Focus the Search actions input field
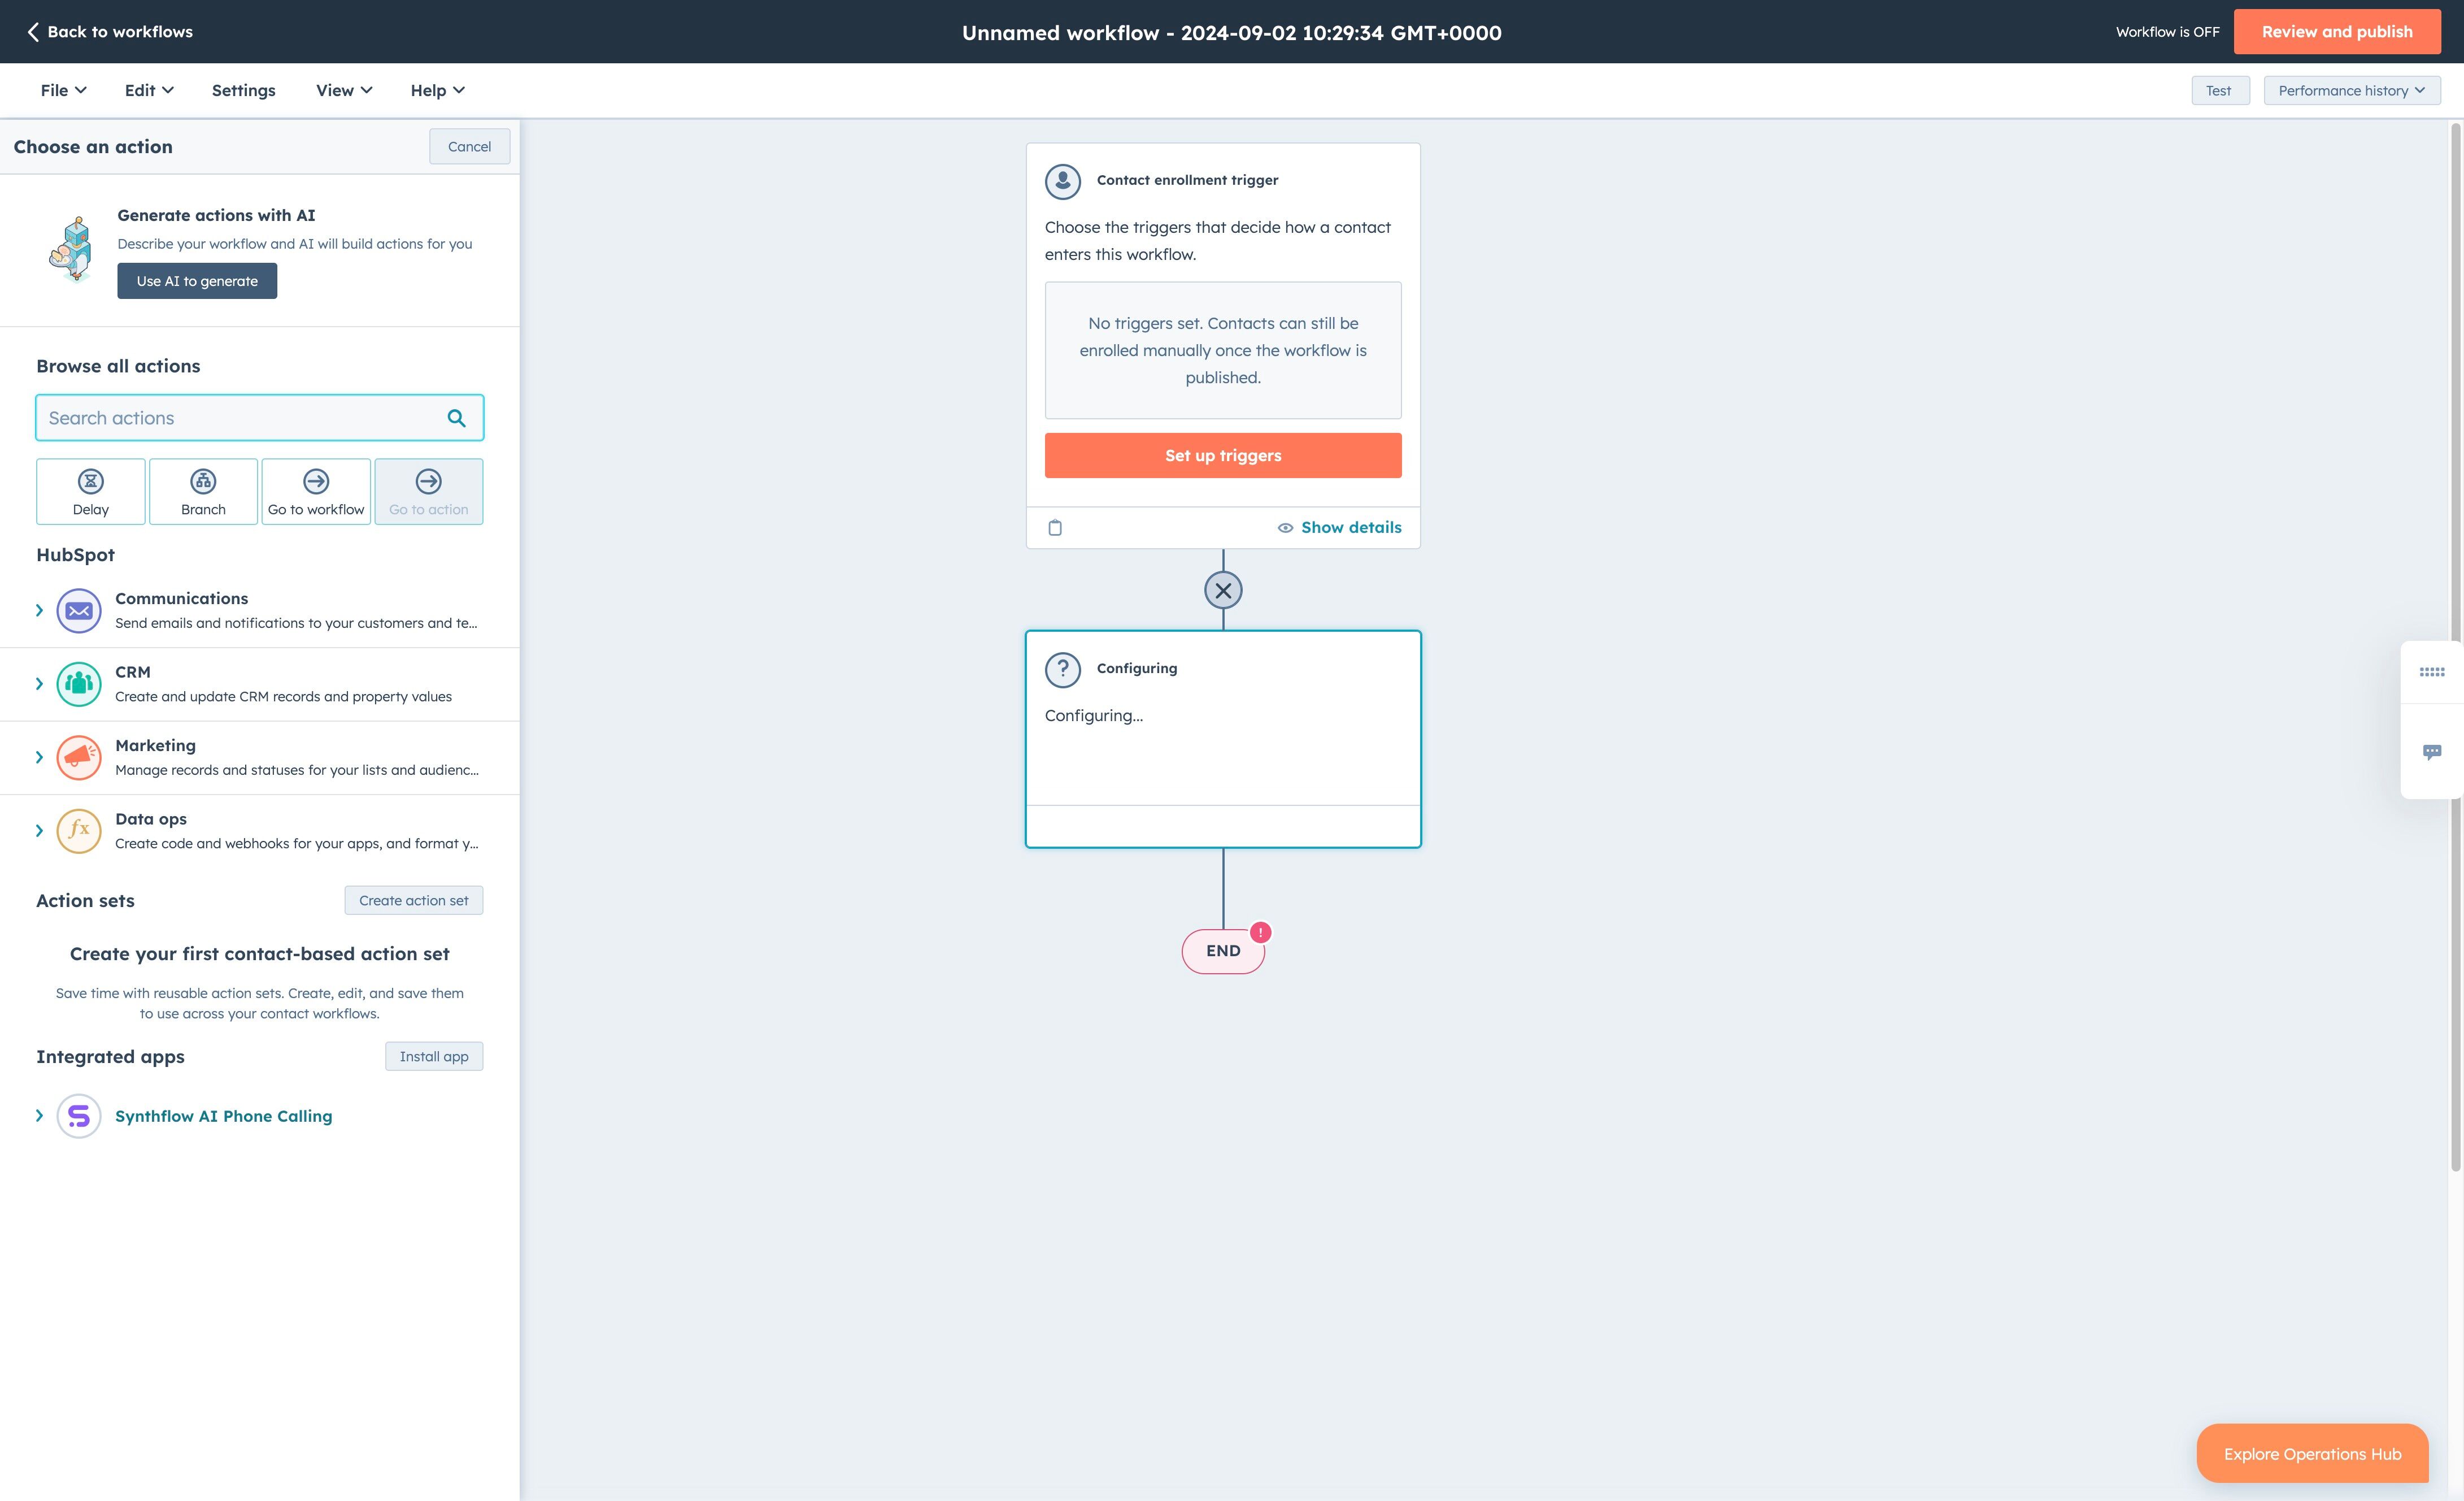Image resolution: width=2464 pixels, height=1501 pixels. pyautogui.click(x=240, y=418)
